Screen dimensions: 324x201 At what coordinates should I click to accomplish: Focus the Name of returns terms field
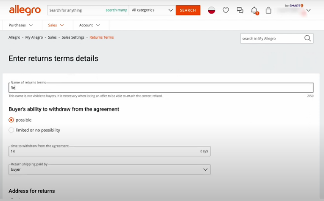click(161, 88)
